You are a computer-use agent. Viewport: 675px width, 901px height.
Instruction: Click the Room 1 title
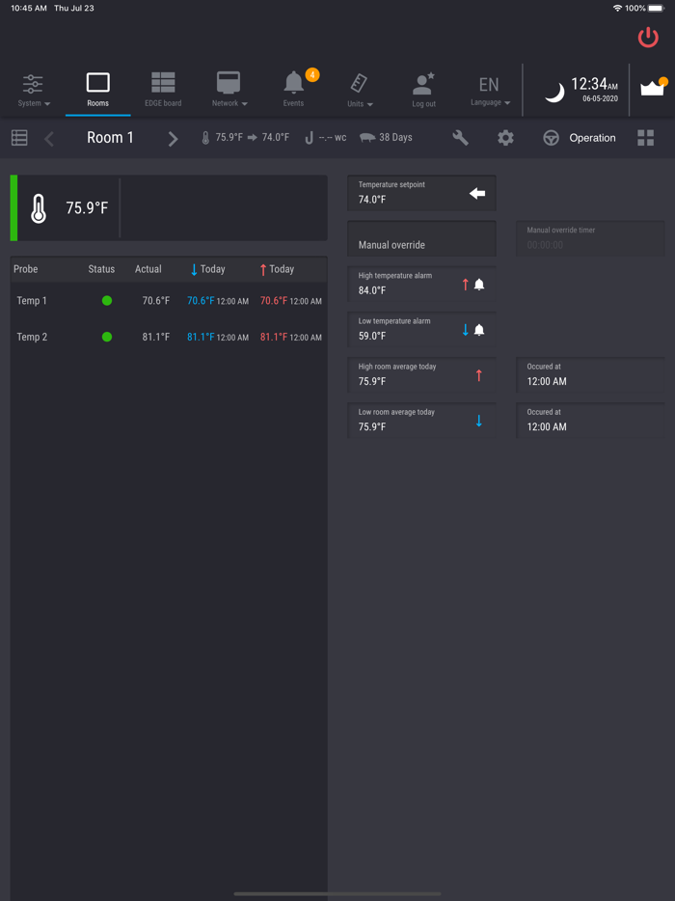(x=110, y=137)
